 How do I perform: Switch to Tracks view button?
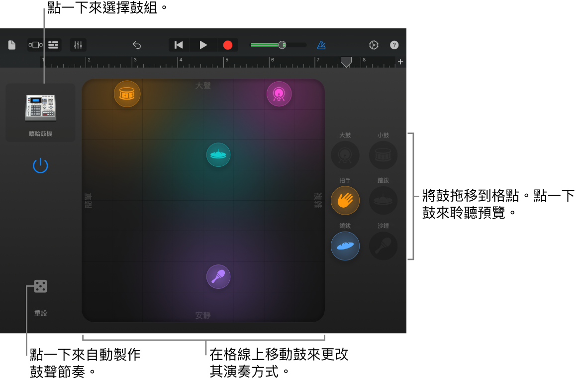pos(53,45)
